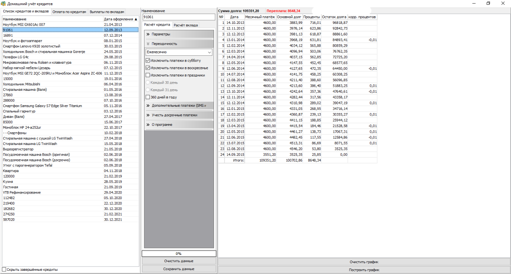The width and height of the screenshot is (511, 274).
Task: Click the Очистить график button
Action: click(x=364, y=262)
